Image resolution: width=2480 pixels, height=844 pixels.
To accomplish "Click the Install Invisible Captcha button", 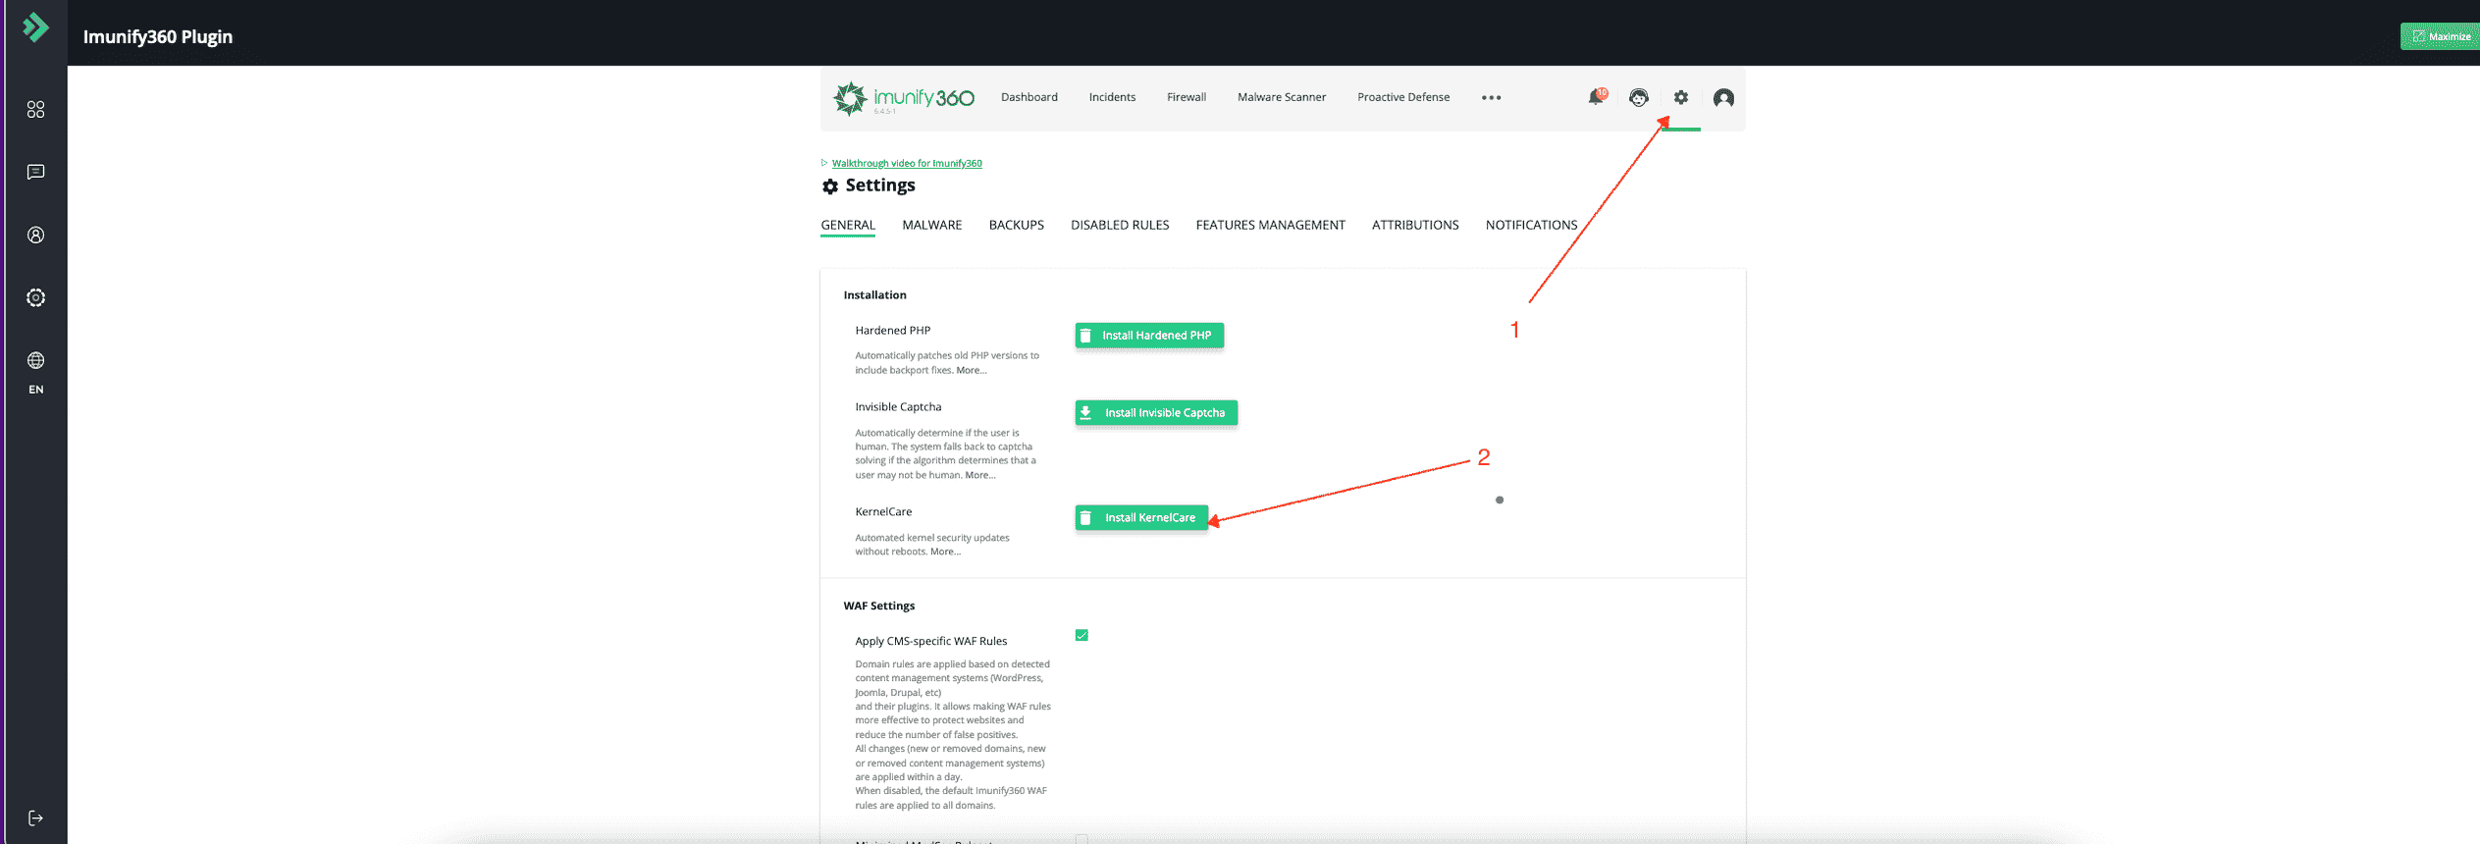I will pos(1156,412).
